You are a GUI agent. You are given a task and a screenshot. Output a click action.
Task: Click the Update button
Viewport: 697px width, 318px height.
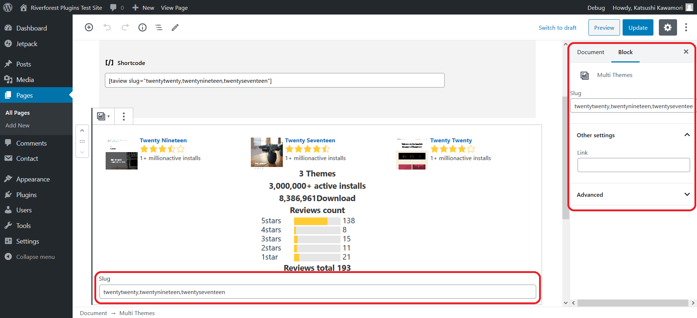pyautogui.click(x=638, y=28)
